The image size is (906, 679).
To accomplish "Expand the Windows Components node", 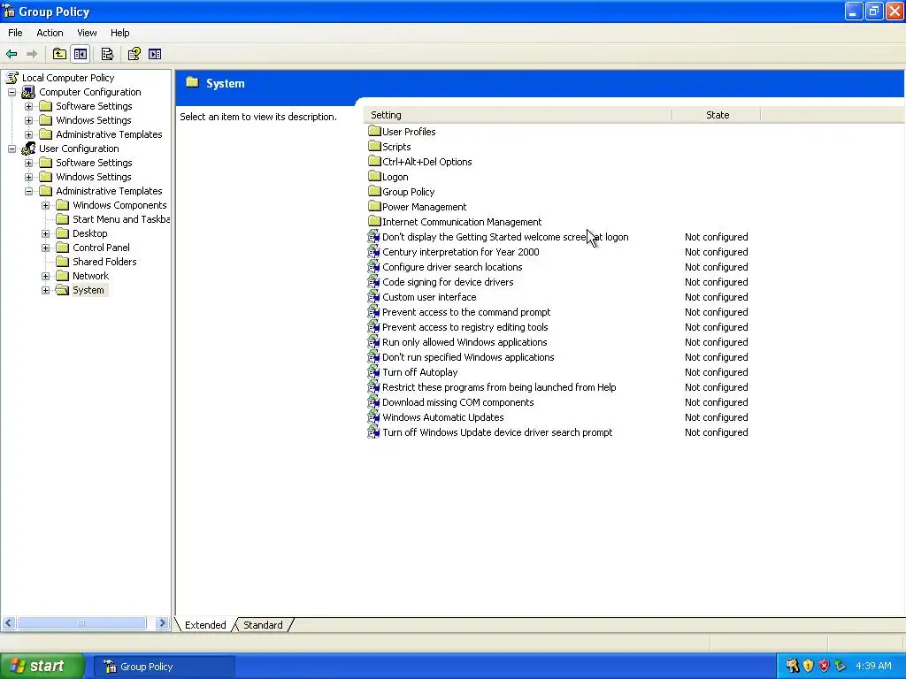I will pos(46,205).
